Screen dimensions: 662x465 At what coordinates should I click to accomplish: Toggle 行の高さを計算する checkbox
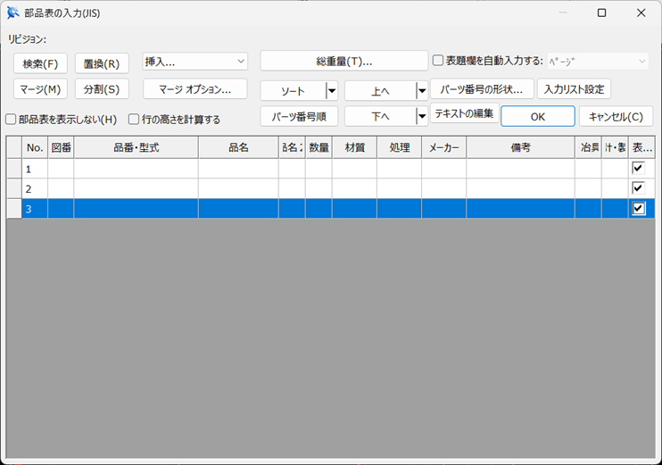(x=134, y=120)
